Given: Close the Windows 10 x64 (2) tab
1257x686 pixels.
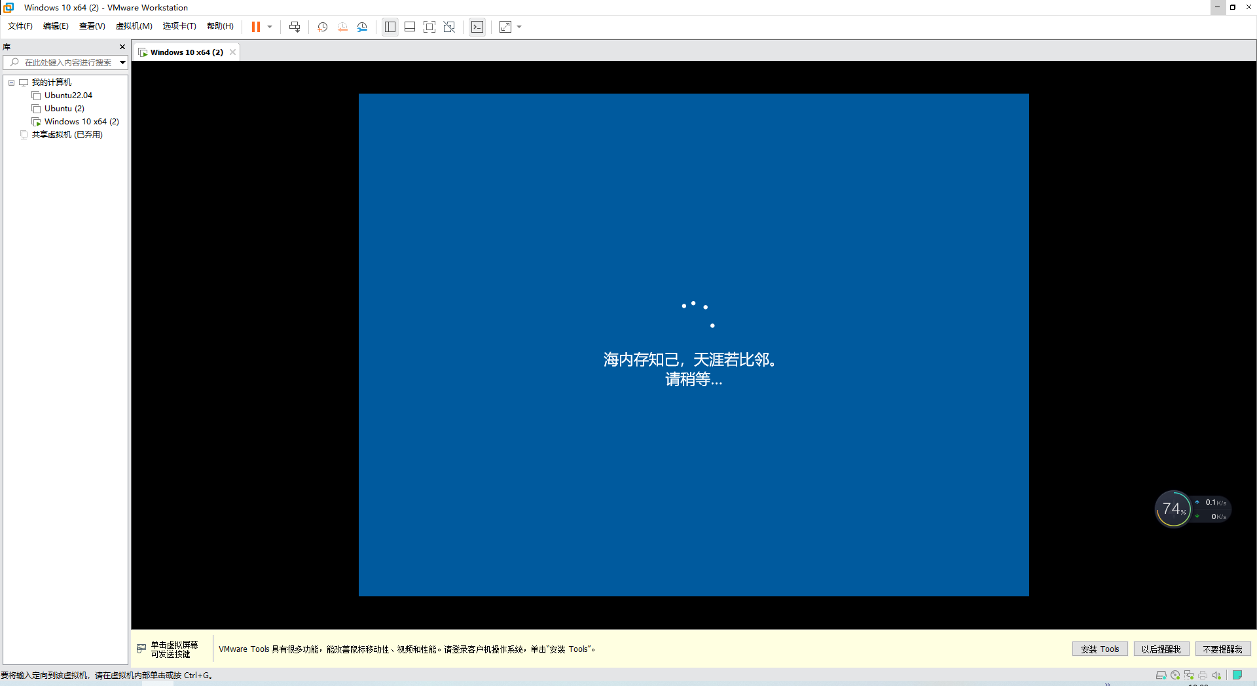Looking at the screenshot, I should coord(232,52).
